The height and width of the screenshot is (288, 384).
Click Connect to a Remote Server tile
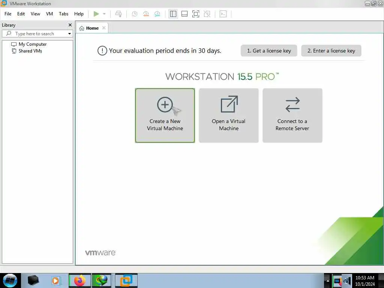click(x=292, y=115)
